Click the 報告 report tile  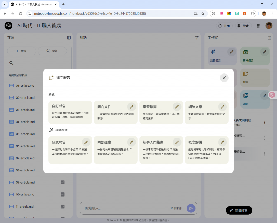click(x=255, y=77)
